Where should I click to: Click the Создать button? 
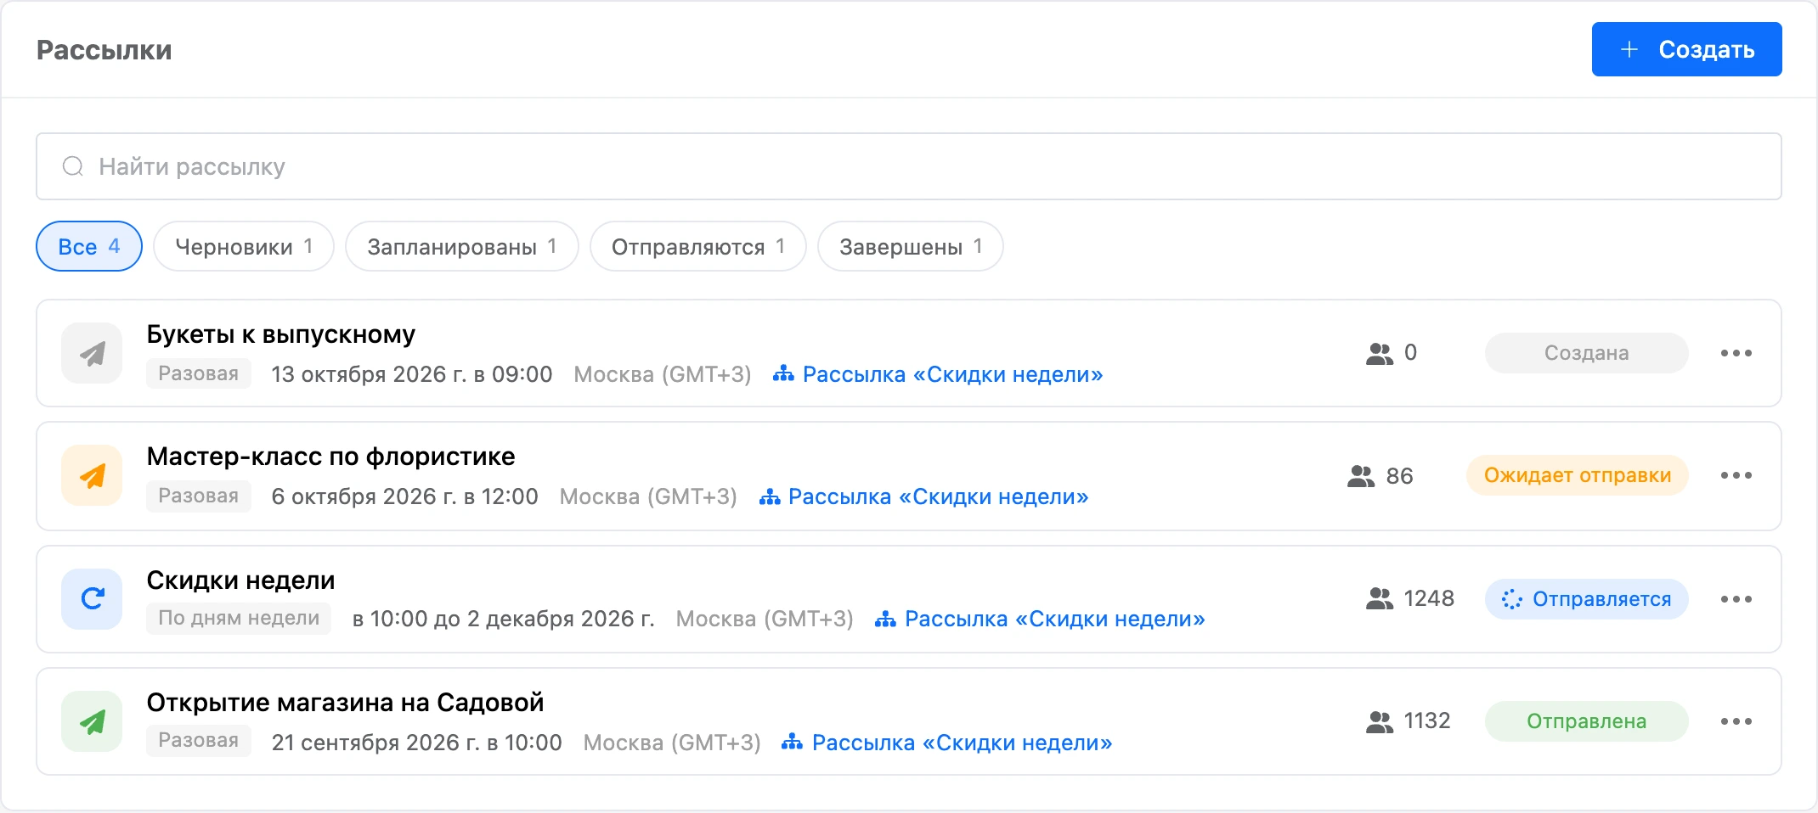[1686, 49]
